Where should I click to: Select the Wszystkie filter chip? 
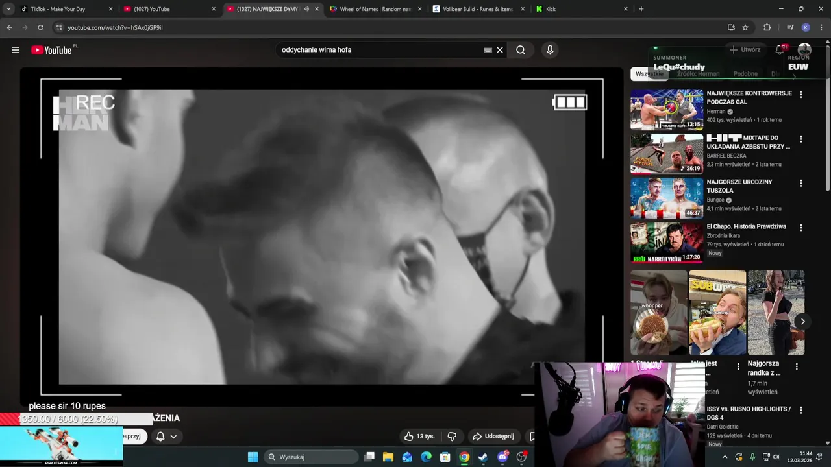tap(649, 74)
